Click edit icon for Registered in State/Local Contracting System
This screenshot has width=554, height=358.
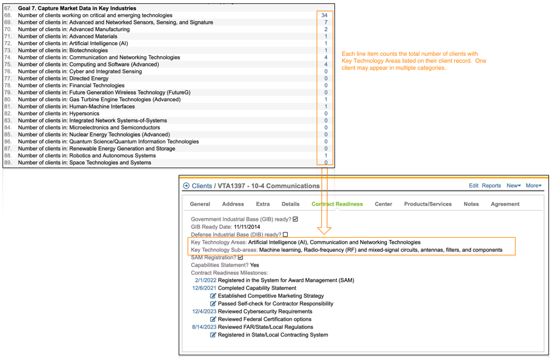coord(213,335)
